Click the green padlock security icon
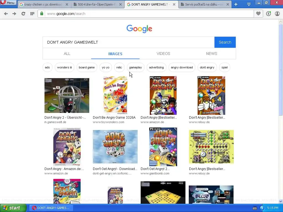Image resolution: width=283 pixels, height=212 pixels. [42, 14]
